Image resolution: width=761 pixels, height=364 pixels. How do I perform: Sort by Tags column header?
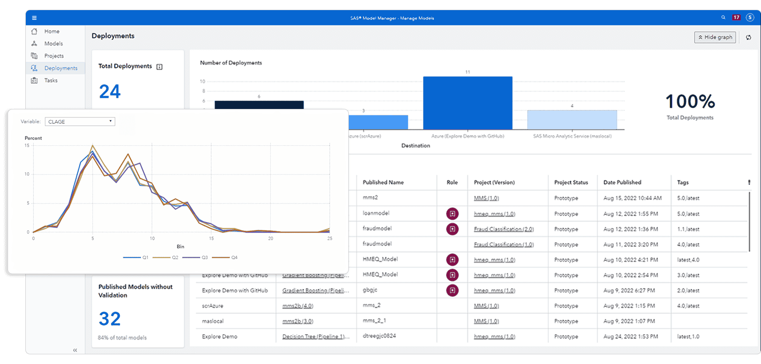pyautogui.click(x=683, y=182)
